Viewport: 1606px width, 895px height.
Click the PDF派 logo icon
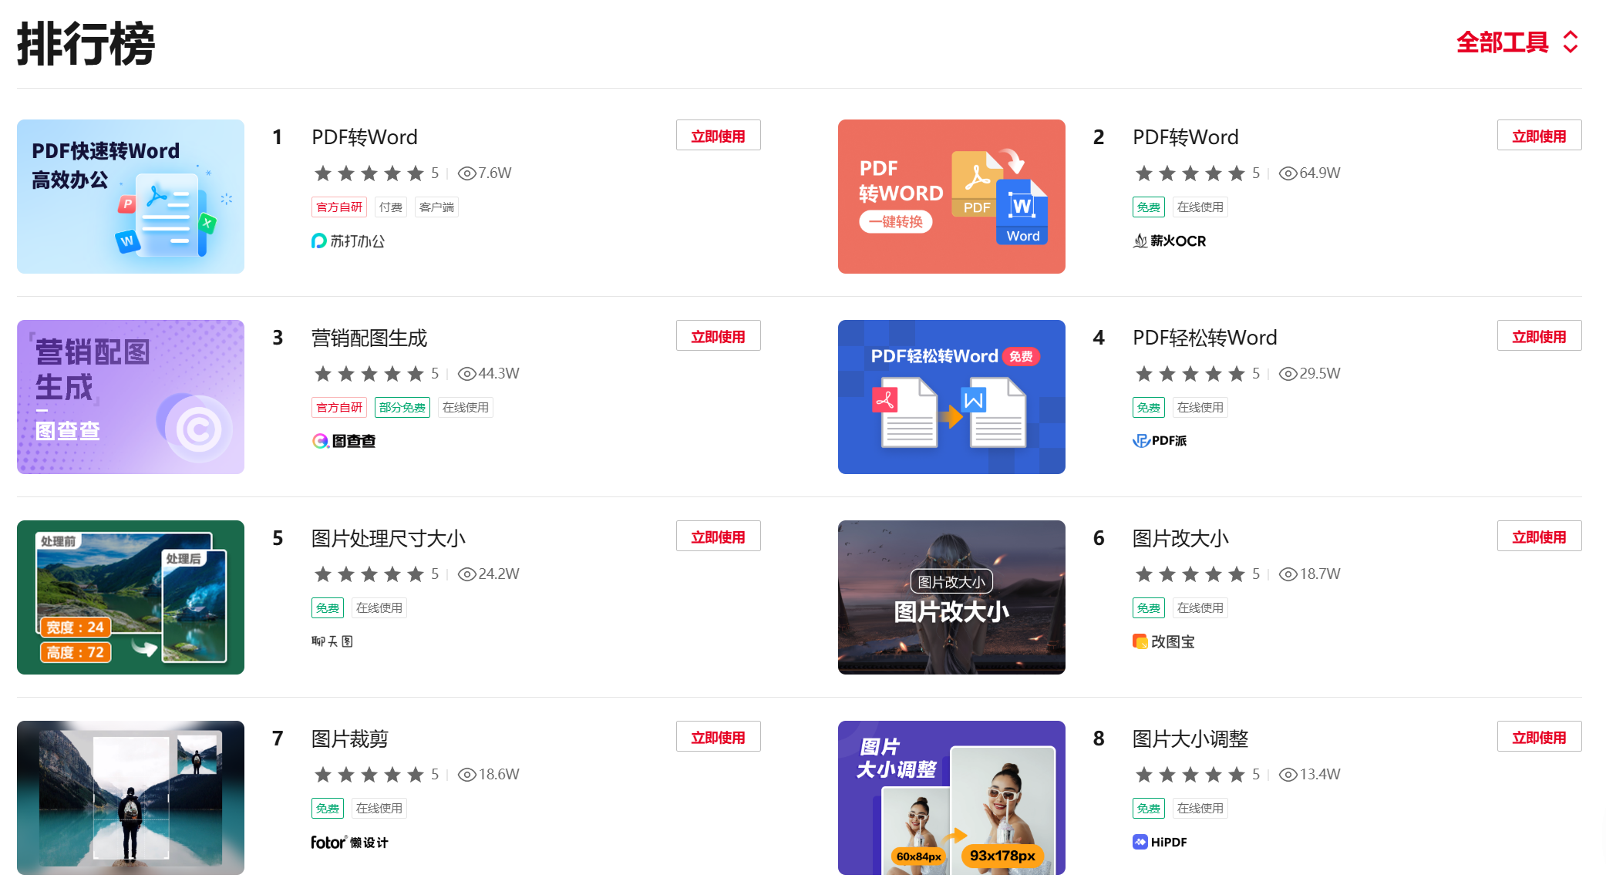[1140, 441]
